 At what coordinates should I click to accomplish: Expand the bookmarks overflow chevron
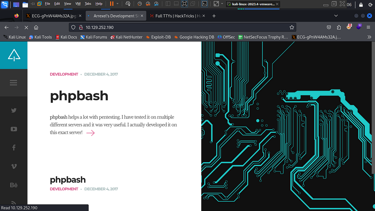pyautogui.click(x=369, y=37)
